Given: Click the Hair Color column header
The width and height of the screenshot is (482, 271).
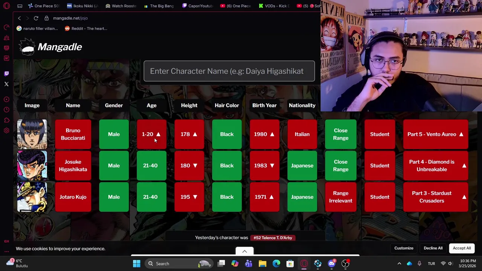Looking at the screenshot, I should pyautogui.click(x=227, y=105).
